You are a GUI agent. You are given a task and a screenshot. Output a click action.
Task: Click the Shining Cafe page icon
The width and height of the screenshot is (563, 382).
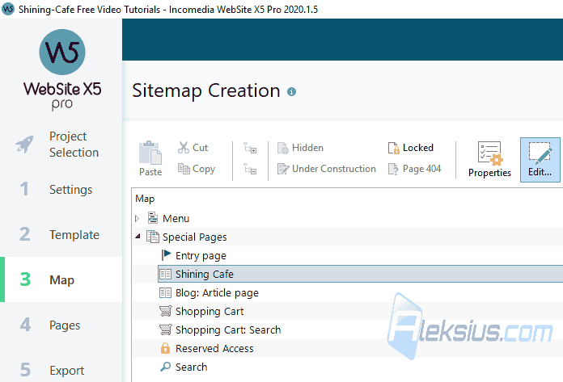tap(166, 274)
